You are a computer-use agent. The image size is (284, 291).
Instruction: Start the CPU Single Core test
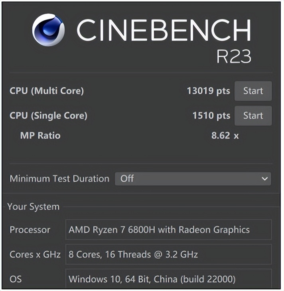click(x=253, y=116)
